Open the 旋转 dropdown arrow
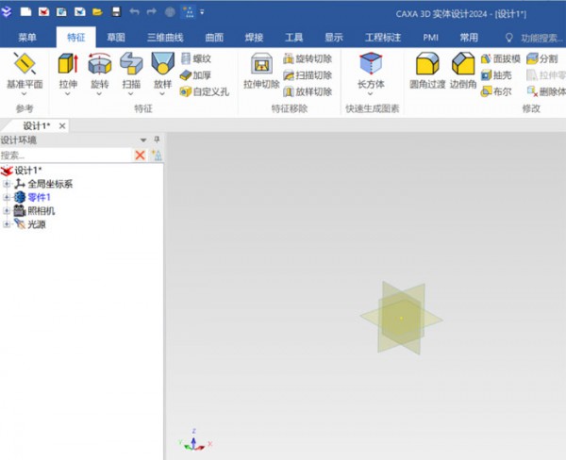Viewport: 566px width, 460px height. click(x=99, y=94)
